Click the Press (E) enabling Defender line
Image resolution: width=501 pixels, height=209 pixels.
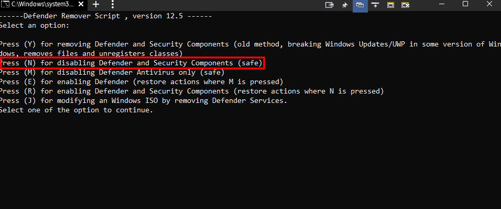coord(141,82)
